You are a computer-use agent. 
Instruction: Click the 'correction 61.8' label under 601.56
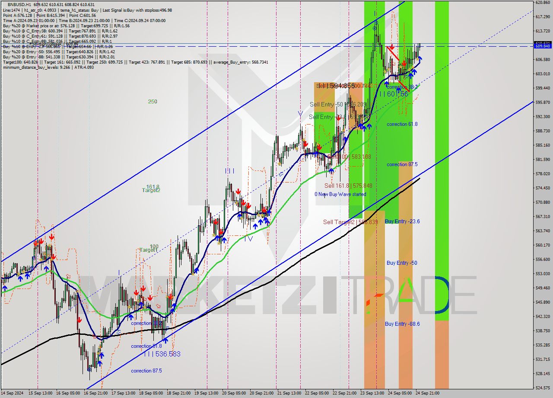(x=402, y=124)
